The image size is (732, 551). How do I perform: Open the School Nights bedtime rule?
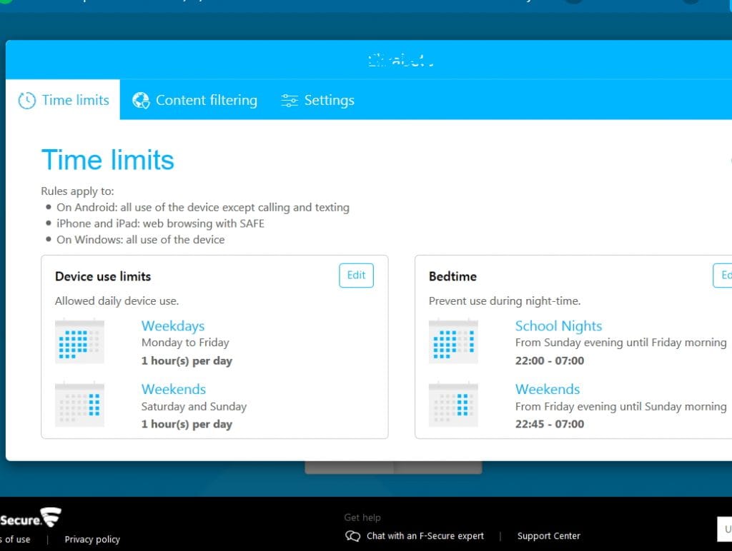point(558,326)
